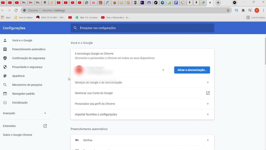
Task: Open the 'Web 12C emulator' bookmark
Action: pos(87,17)
